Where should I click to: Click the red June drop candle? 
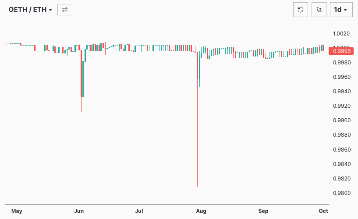point(82,74)
